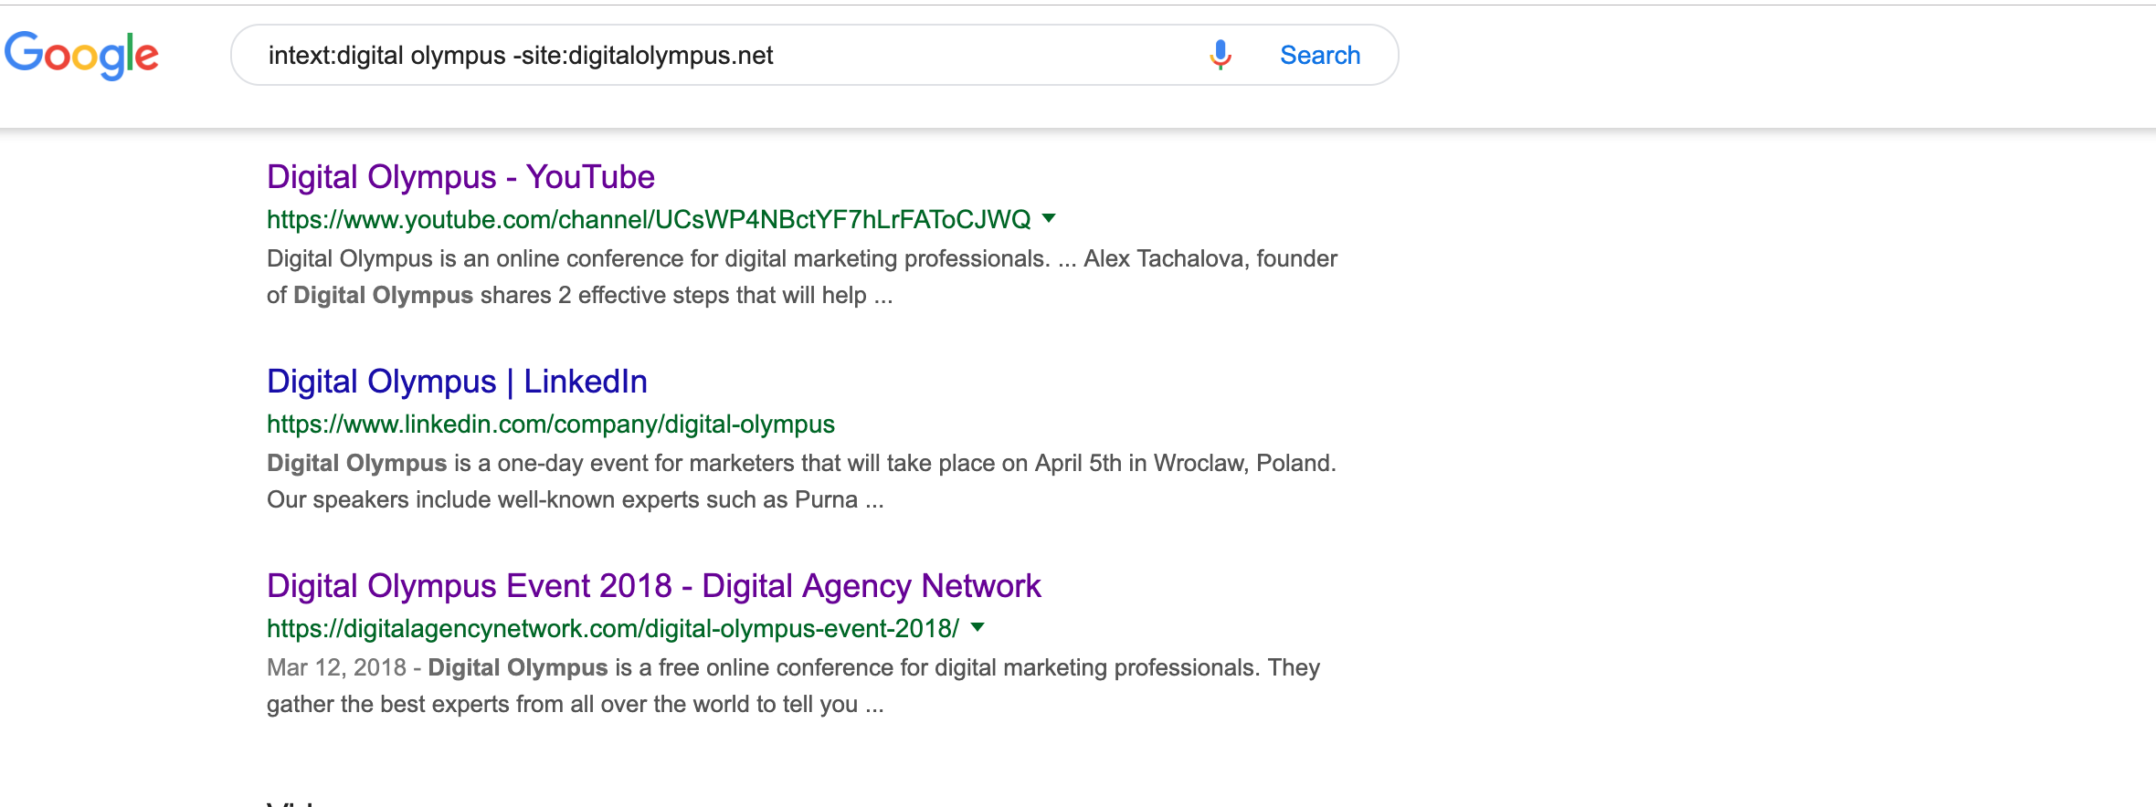Image resolution: width=2156 pixels, height=807 pixels.
Task: Activate voice search microphone icon
Action: click(x=1220, y=55)
